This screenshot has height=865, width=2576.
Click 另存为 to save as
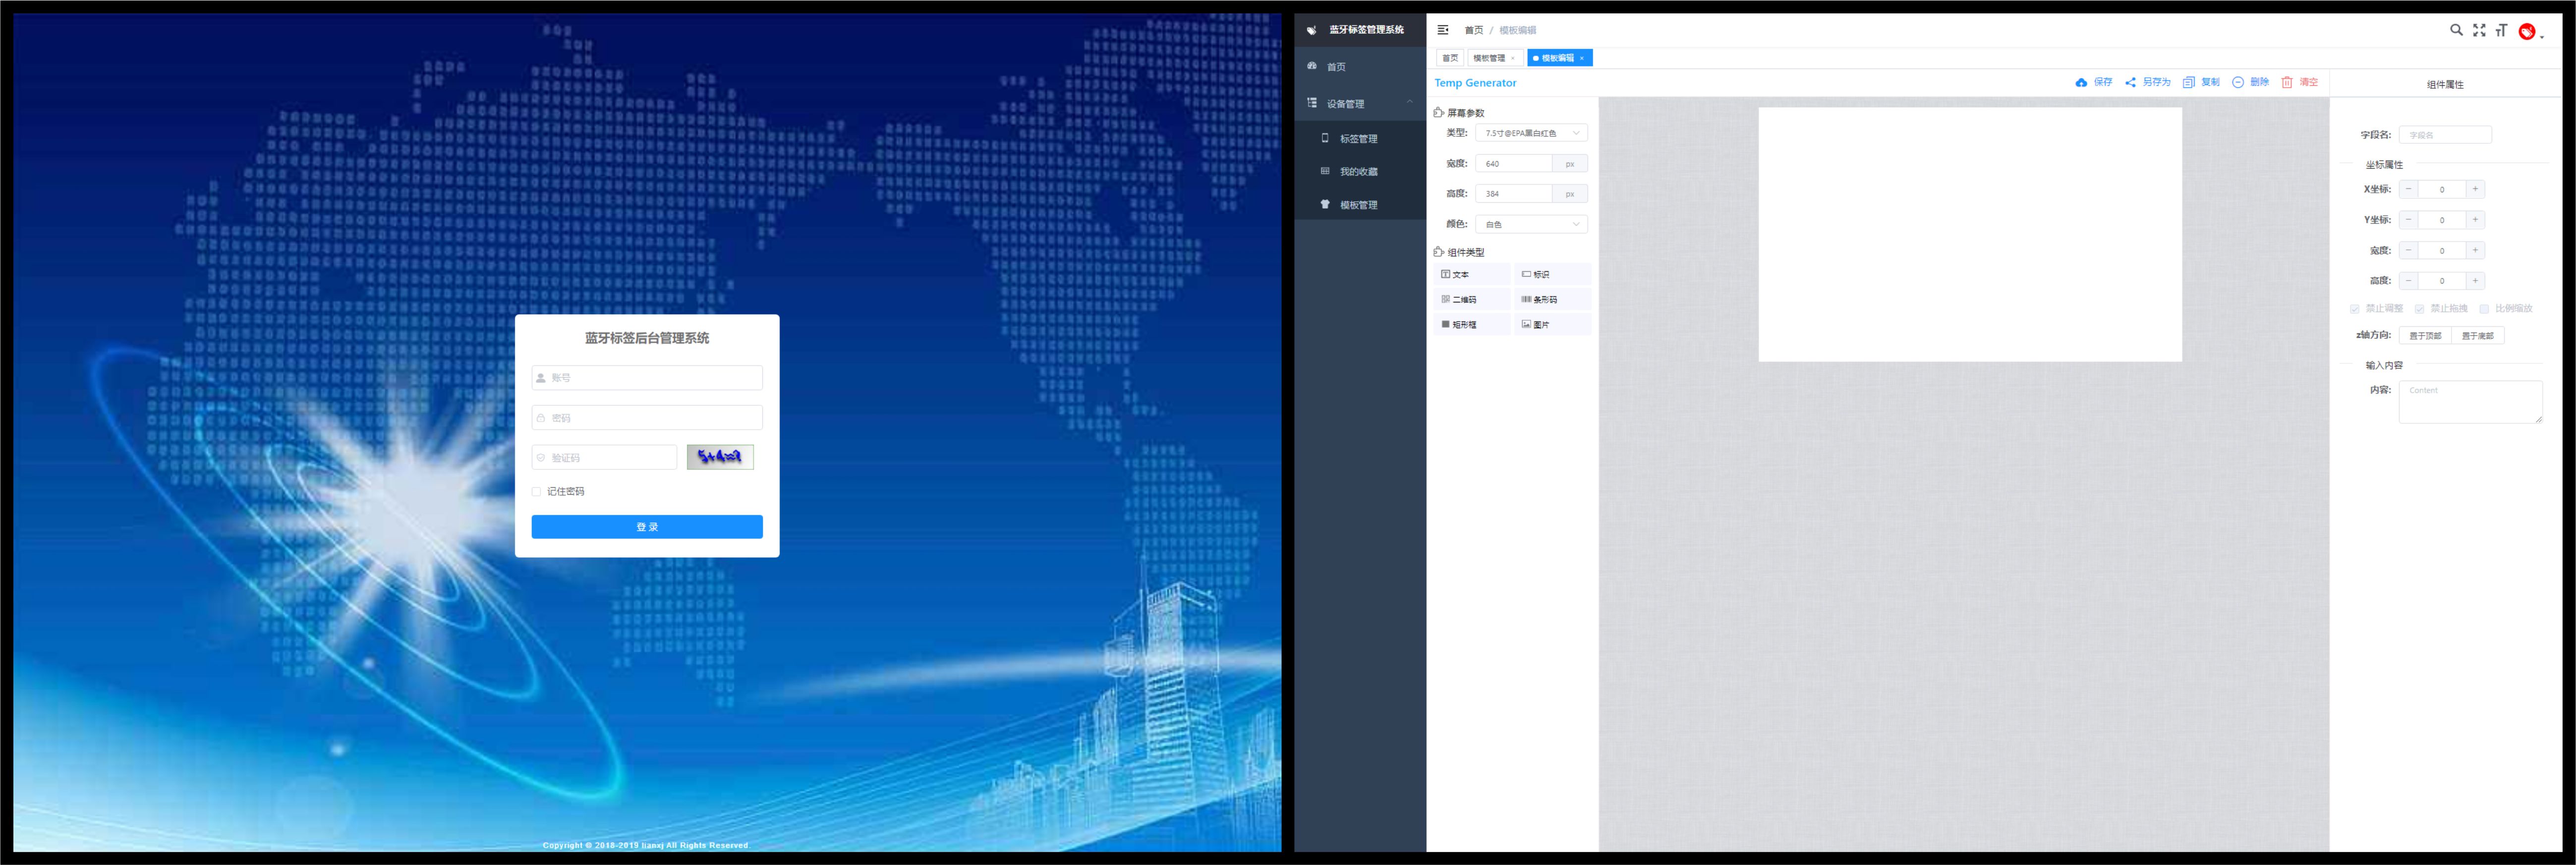coord(2148,82)
